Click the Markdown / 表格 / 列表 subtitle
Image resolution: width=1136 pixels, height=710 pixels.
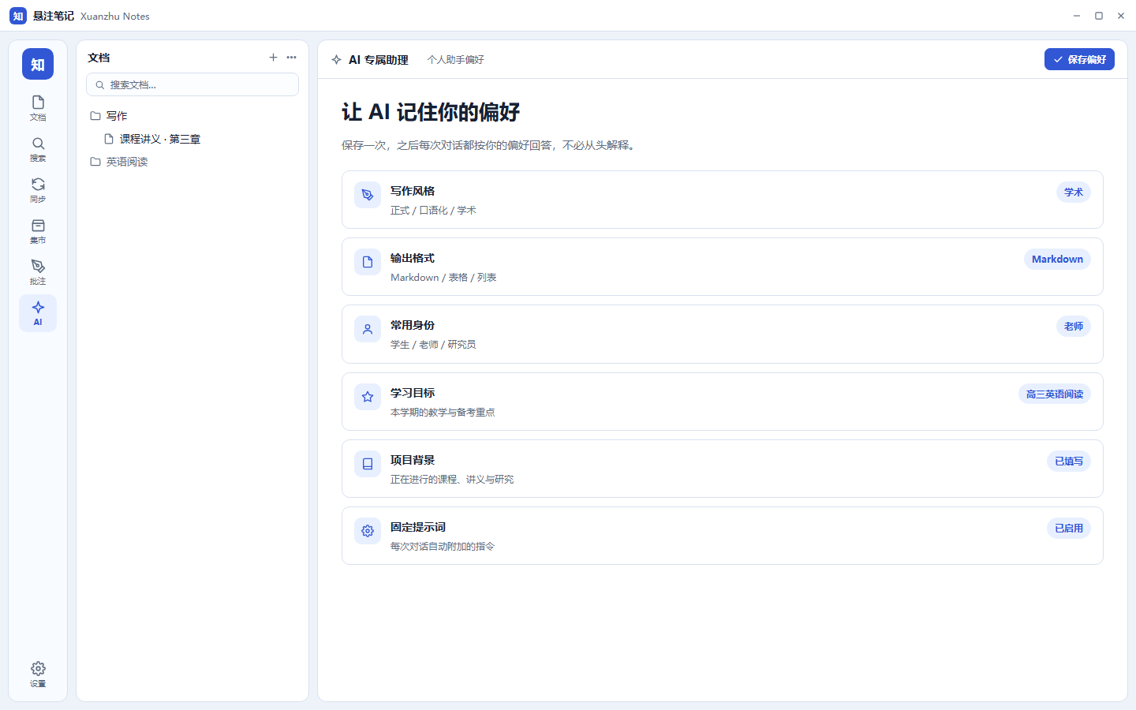[x=443, y=278]
